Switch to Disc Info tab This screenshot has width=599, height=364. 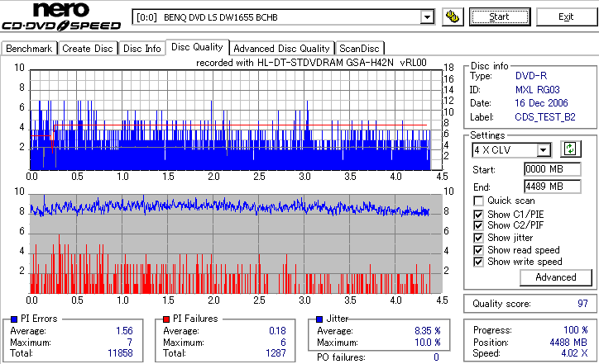pos(142,49)
